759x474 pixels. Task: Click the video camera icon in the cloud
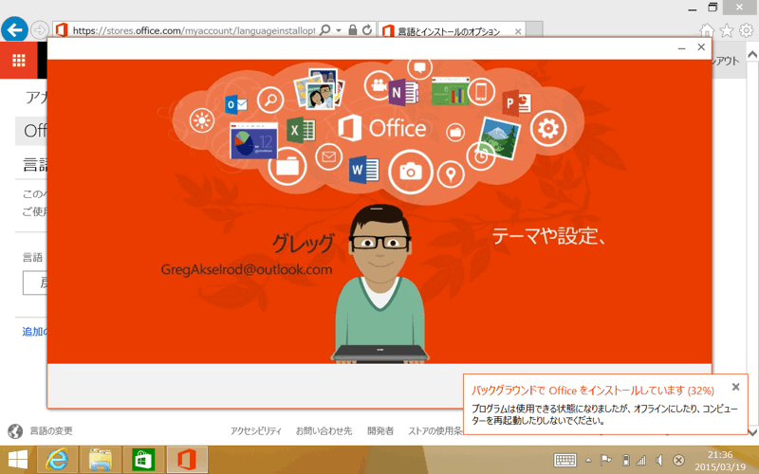(x=378, y=85)
